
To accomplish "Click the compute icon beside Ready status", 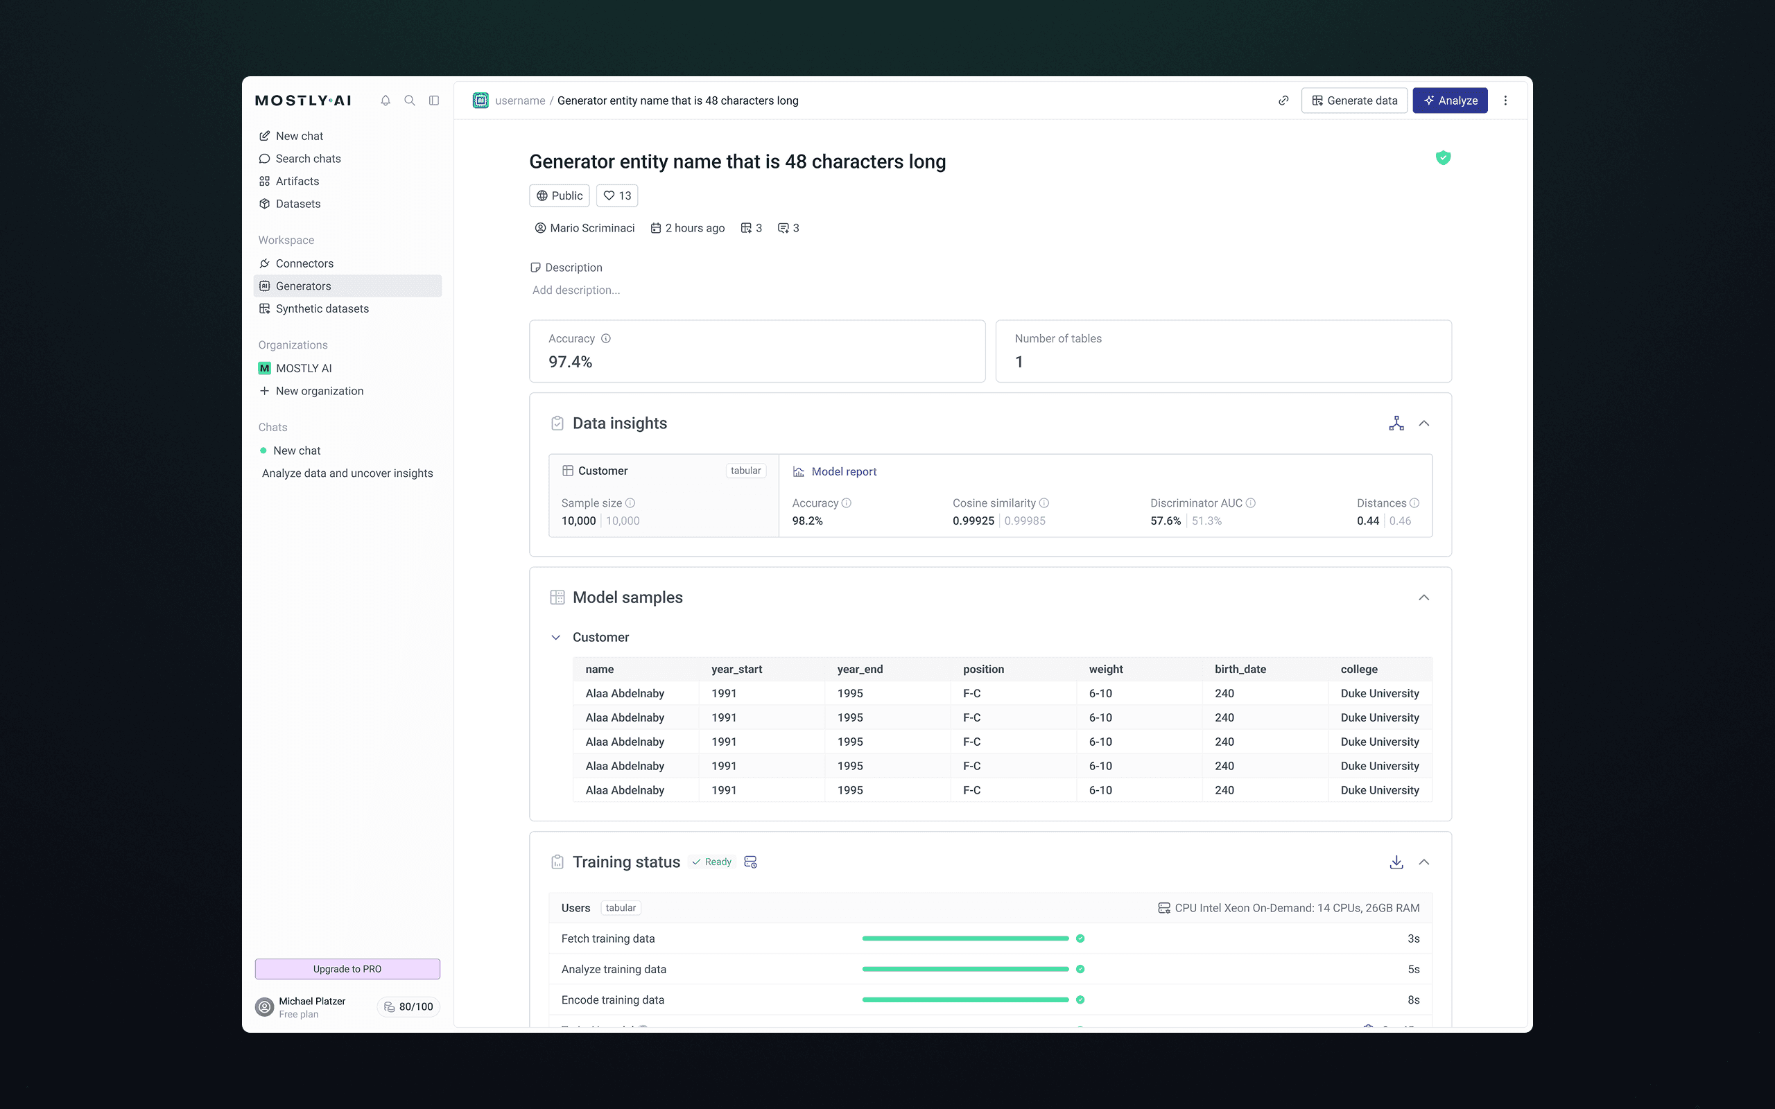I will tap(750, 862).
